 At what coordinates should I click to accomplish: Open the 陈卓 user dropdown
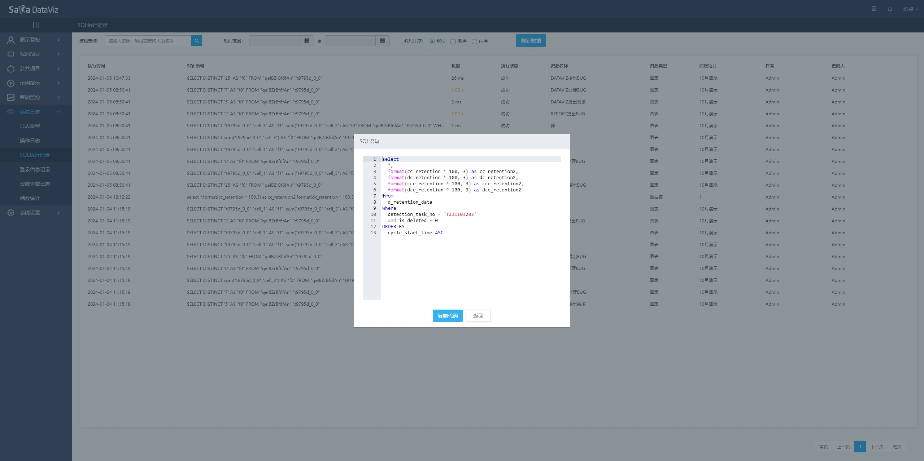click(x=910, y=9)
